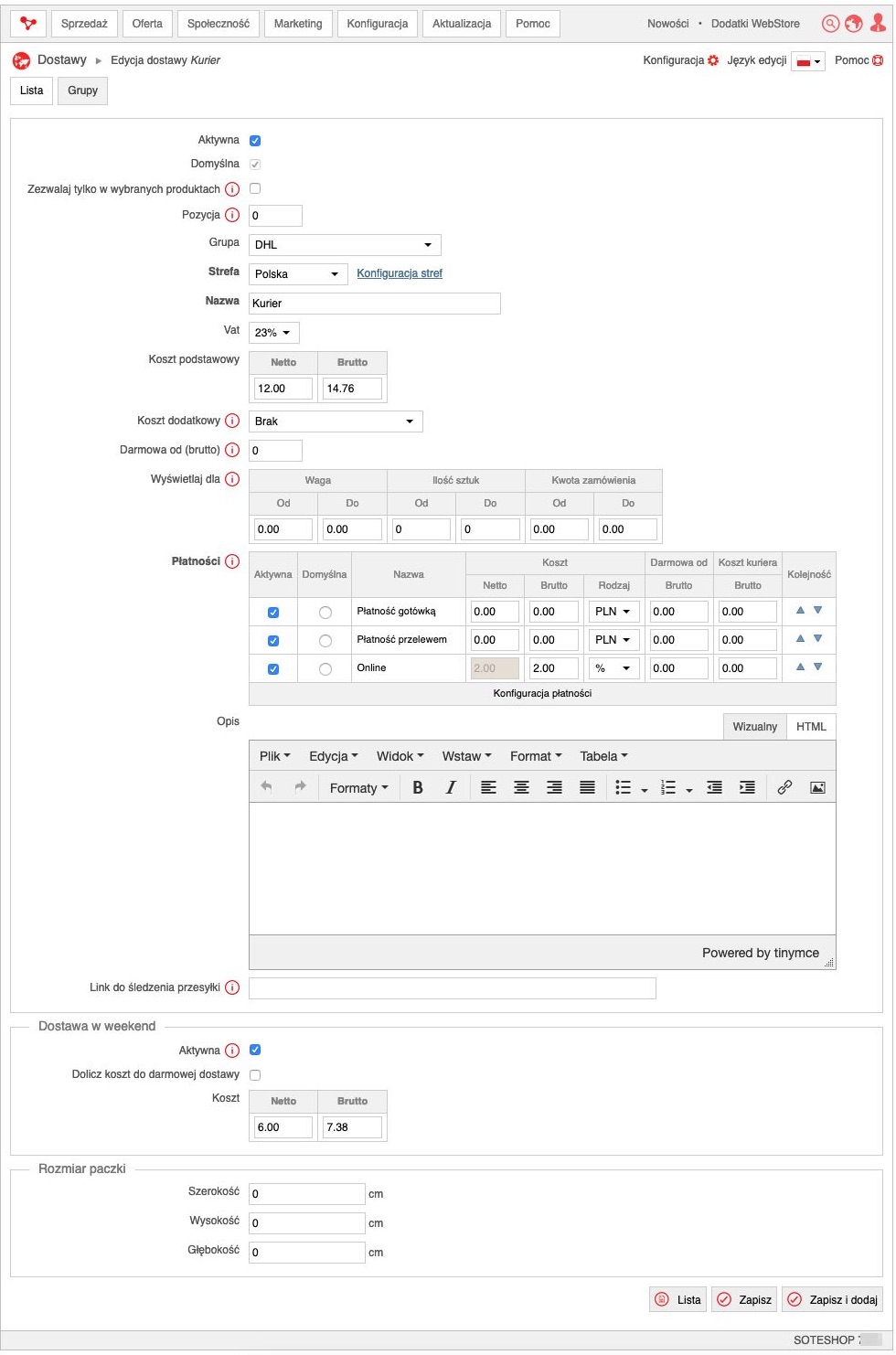This screenshot has height=1355, width=896.
Task: Click the Link do śledzenia przesyłki field
Action: tap(453, 987)
